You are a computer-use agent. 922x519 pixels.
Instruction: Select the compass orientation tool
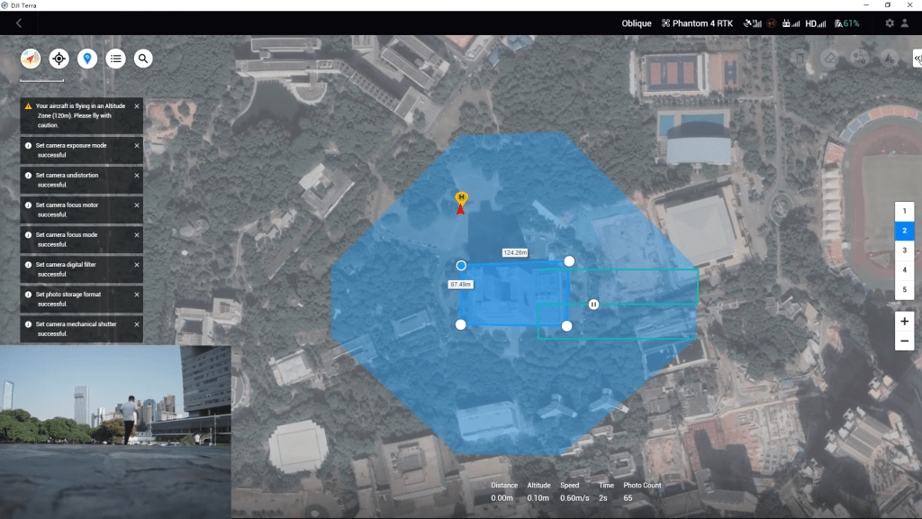pyautogui.click(x=31, y=59)
